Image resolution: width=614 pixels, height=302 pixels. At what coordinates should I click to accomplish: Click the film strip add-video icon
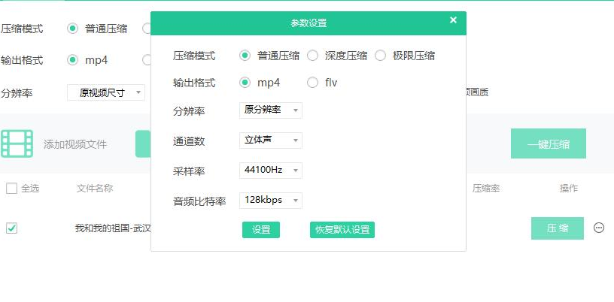click(17, 143)
